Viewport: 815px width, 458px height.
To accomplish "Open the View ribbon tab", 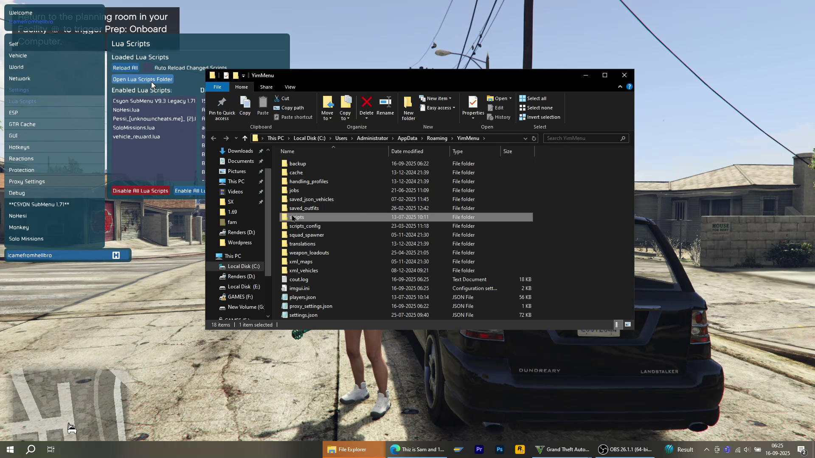I will (290, 87).
